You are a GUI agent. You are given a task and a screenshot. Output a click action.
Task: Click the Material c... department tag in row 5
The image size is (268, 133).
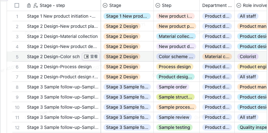click(217, 57)
